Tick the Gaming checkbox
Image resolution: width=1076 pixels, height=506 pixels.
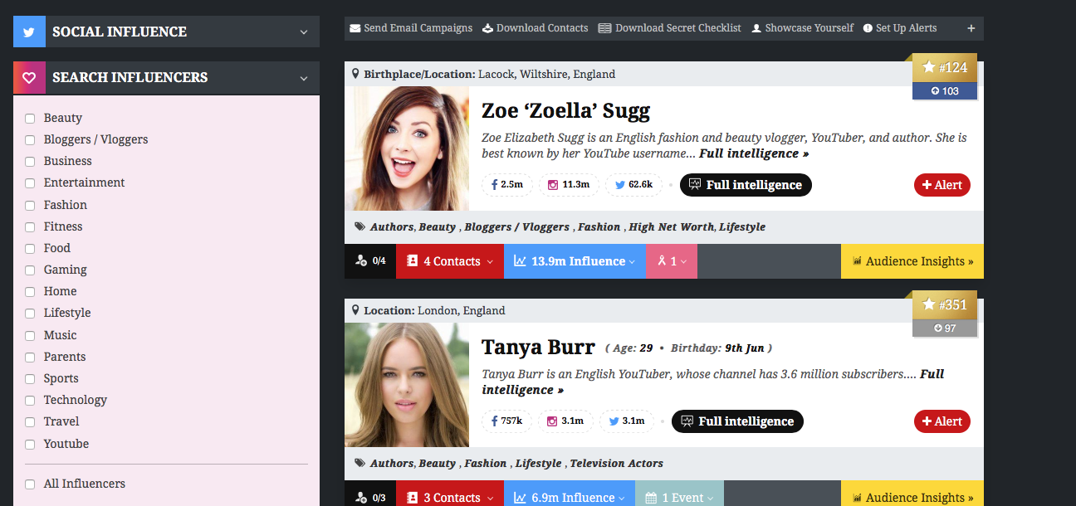tap(30, 270)
